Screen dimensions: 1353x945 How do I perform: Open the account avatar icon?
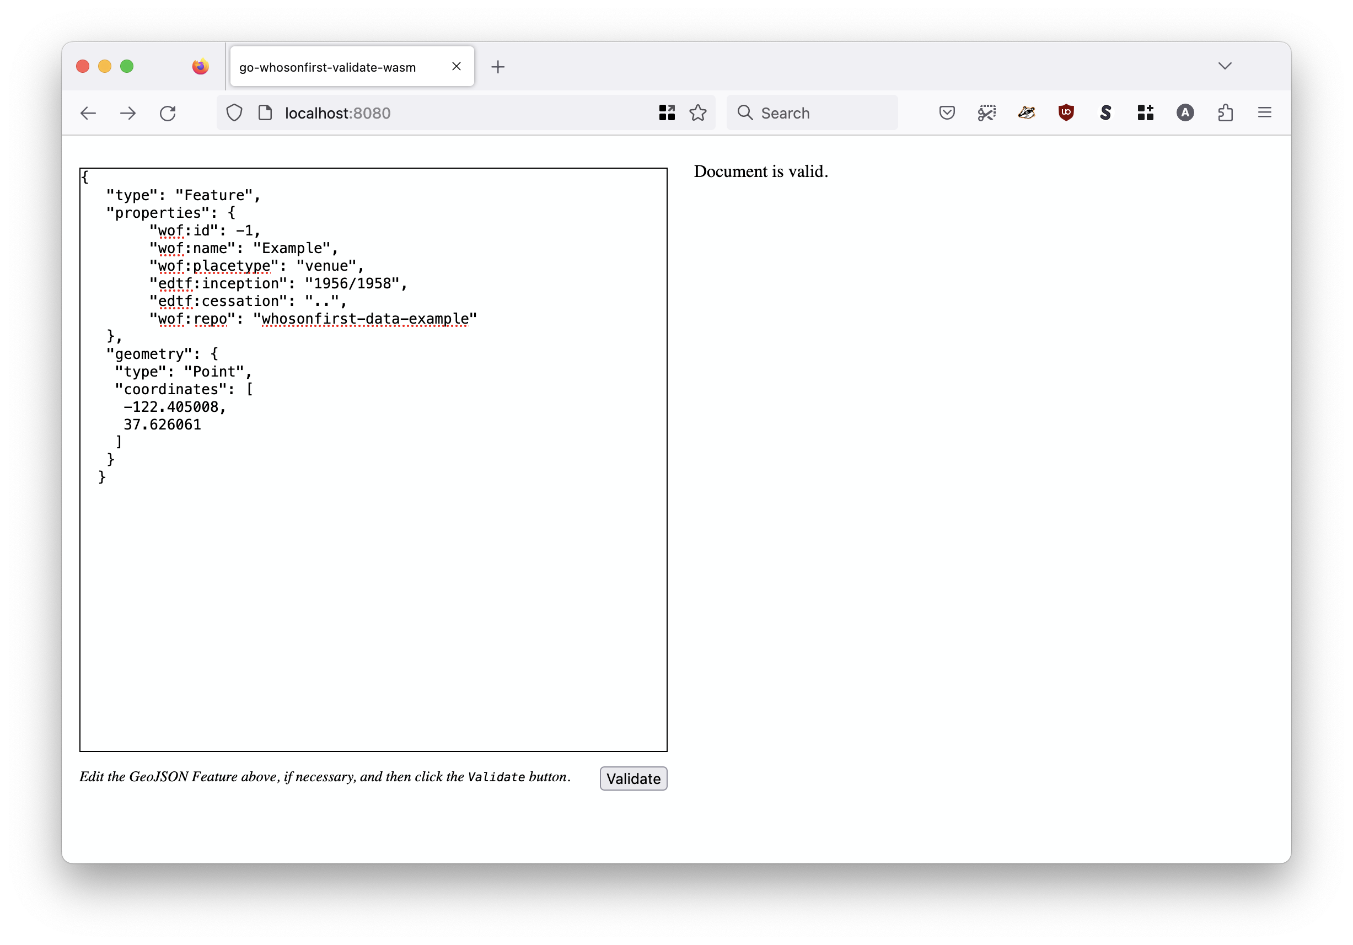(1185, 112)
